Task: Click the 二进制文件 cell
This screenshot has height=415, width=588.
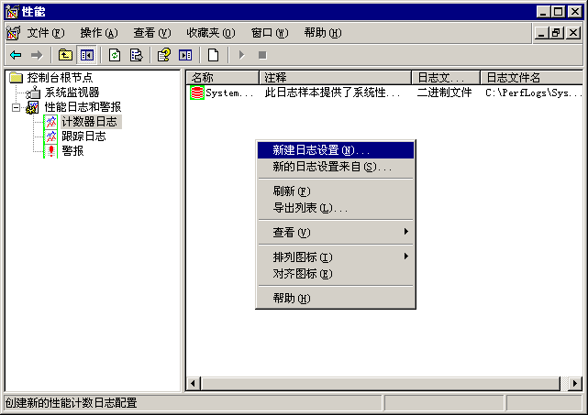Action: pos(444,93)
